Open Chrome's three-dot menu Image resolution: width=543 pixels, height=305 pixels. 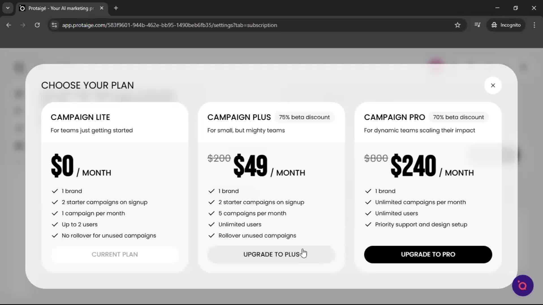pos(534,25)
